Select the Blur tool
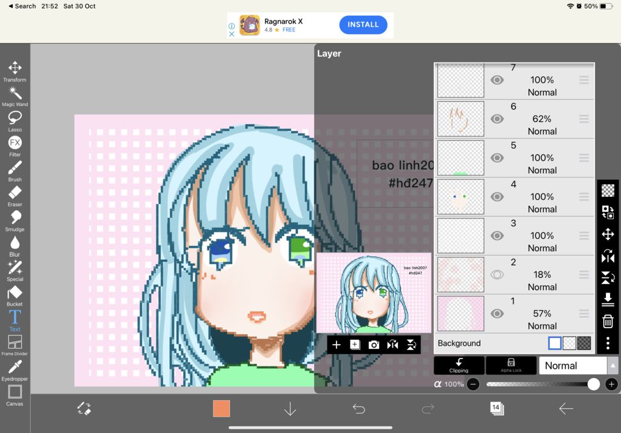Image resolution: width=621 pixels, height=433 pixels. click(x=15, y=246)
